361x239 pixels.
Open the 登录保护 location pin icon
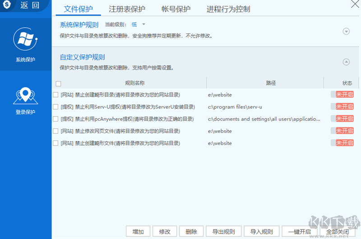pos(25,95)
